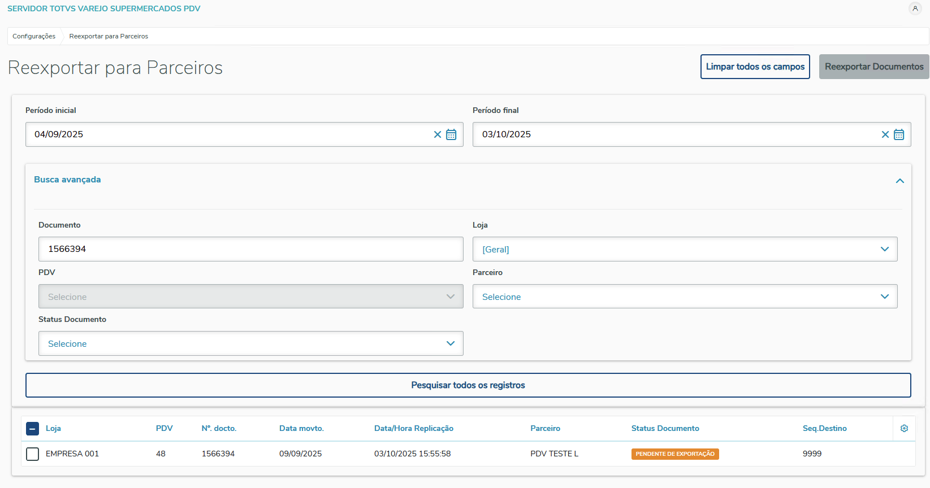Click the Reexportar Documentos button

coord(873,67)
